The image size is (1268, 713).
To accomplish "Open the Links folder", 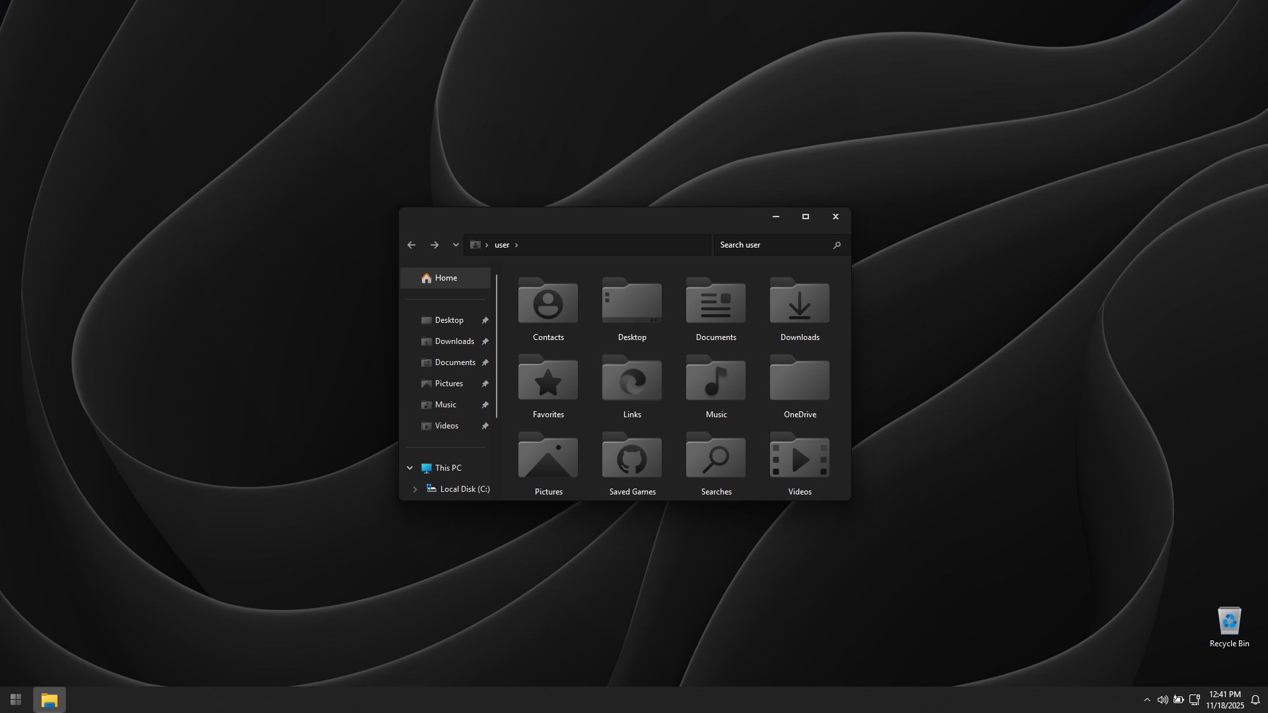I will tap(631, 379).
